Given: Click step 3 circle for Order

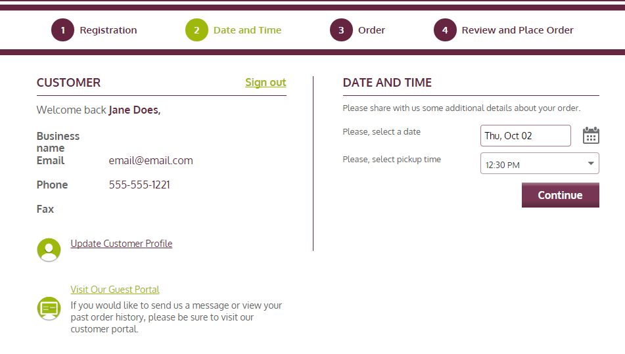Looking at the screenshot, I should point(341,30).
